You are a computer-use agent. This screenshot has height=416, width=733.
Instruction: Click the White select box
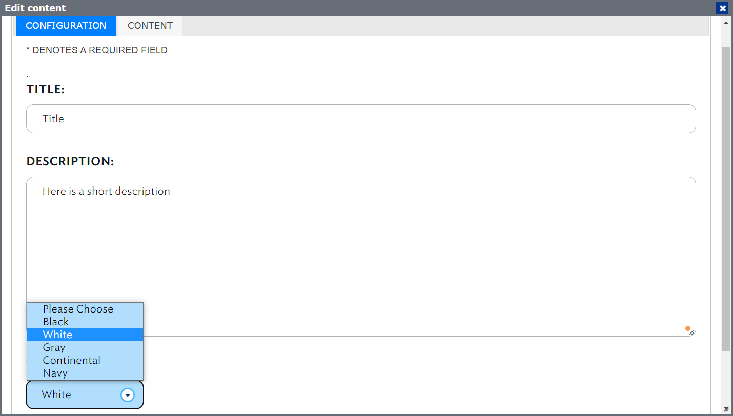point(85,394)
